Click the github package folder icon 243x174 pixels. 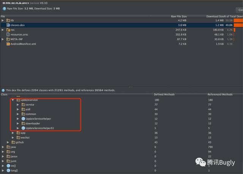pyautogui.click(x=13, y=142)
